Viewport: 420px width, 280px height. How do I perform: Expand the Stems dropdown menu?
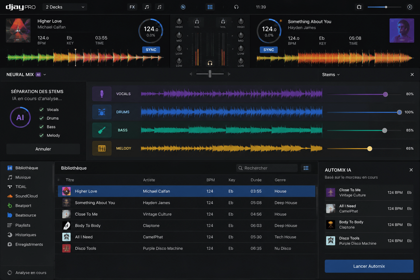pyautogui.click(x=331, y=75)
